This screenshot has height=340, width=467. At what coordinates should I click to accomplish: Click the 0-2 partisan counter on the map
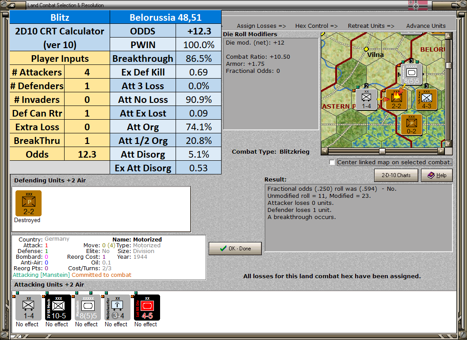pyautogui.click(x=411, y=125)
